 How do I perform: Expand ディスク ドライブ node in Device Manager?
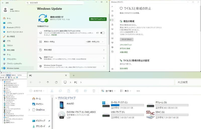click(x=3, y=102)
